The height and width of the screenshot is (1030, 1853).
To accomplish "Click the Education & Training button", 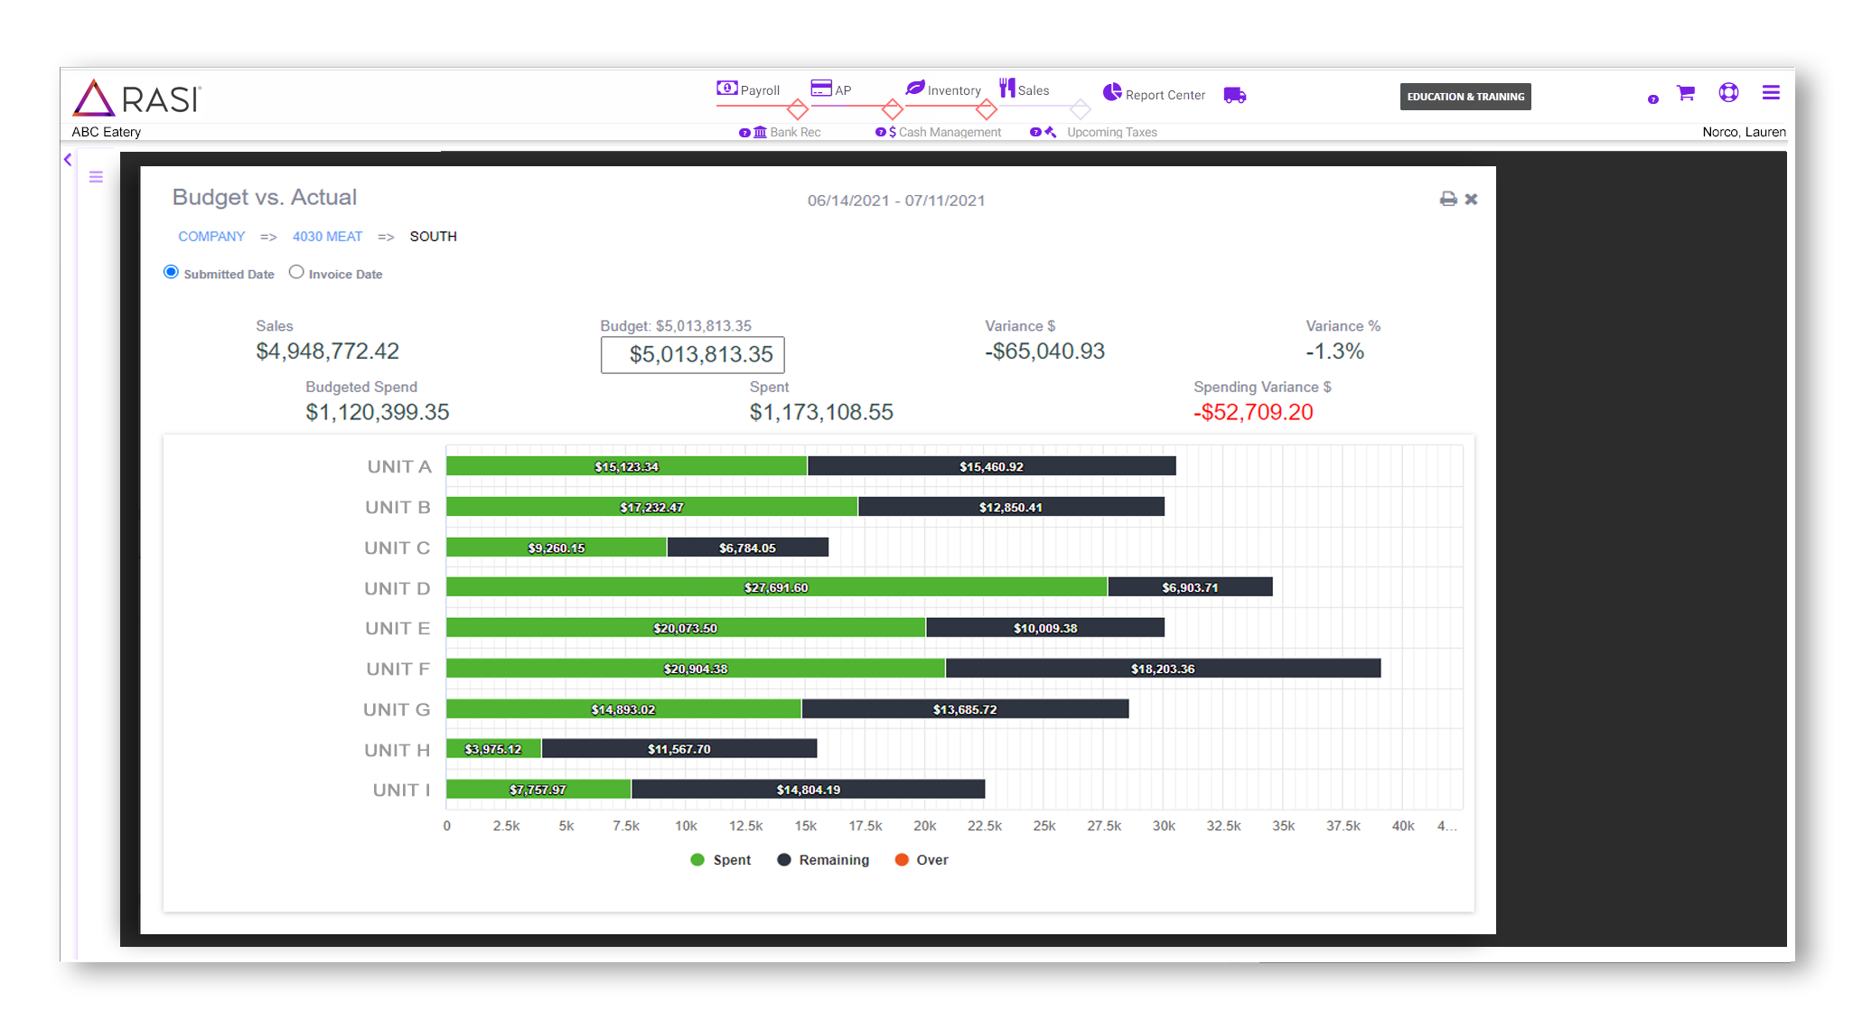I will (x=1465, y=97).
